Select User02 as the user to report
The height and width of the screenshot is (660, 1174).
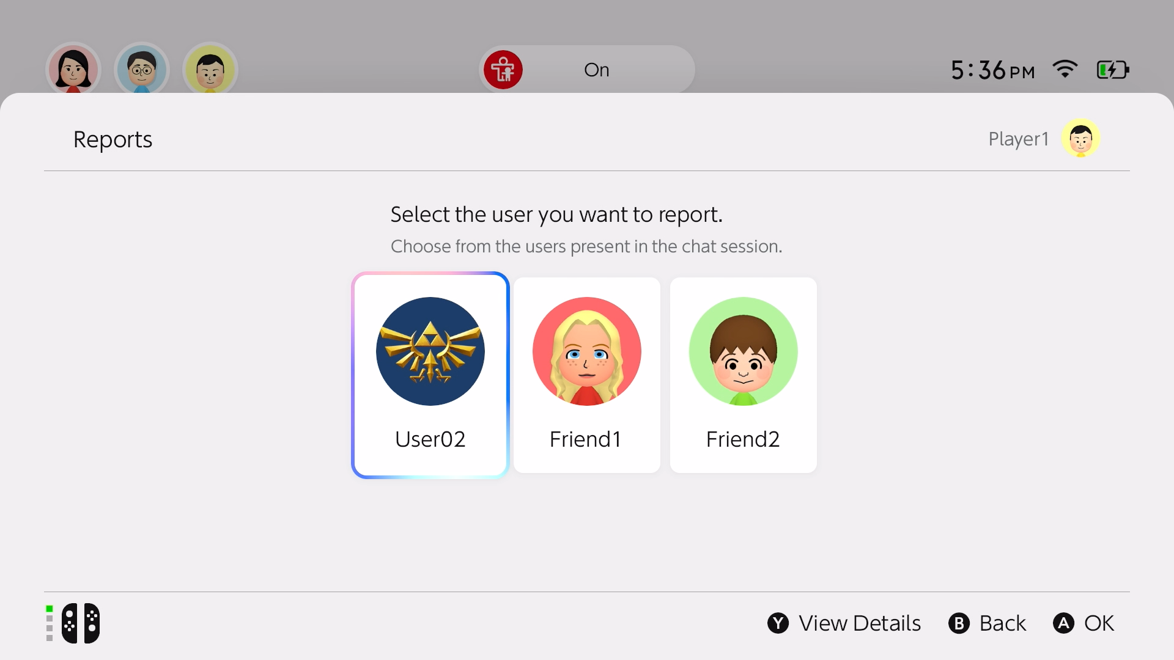[430, 375]
